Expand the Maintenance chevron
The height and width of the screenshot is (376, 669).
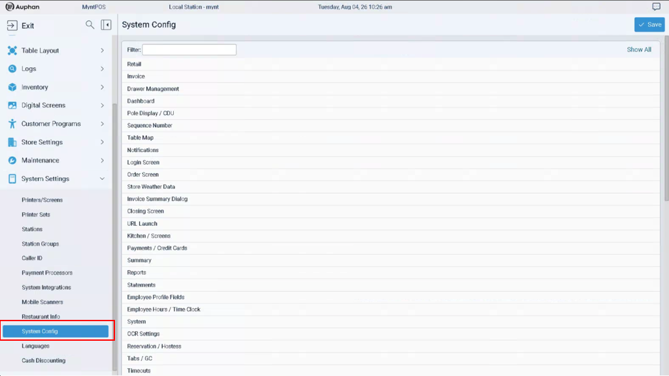103,161
